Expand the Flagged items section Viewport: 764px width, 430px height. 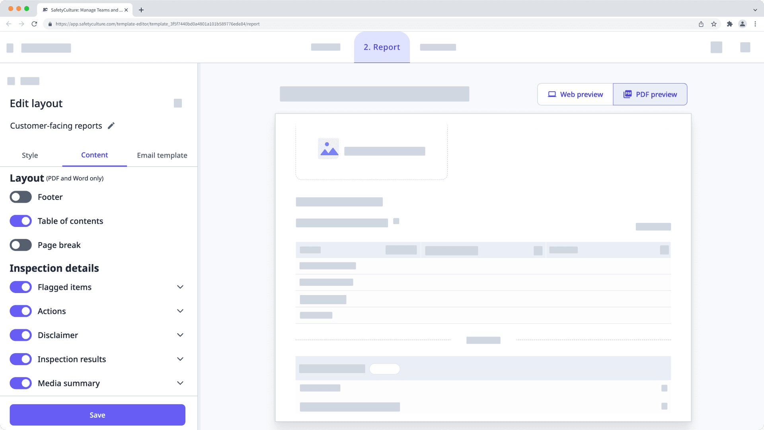tap(180, 287)
